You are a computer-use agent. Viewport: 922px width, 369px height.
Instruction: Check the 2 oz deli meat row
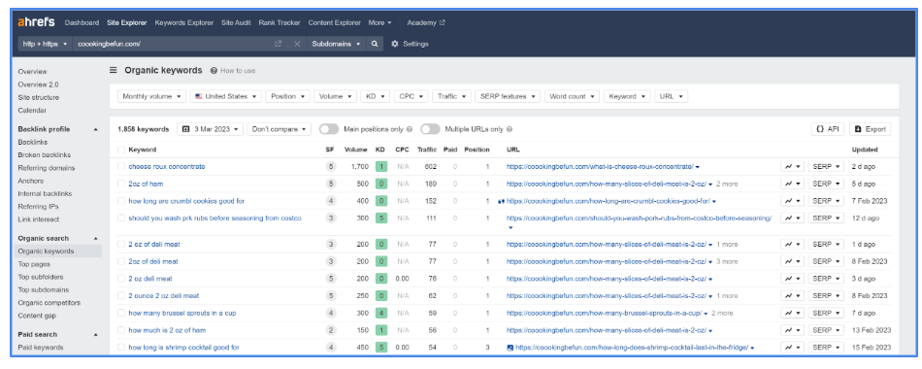click(121, 279)
